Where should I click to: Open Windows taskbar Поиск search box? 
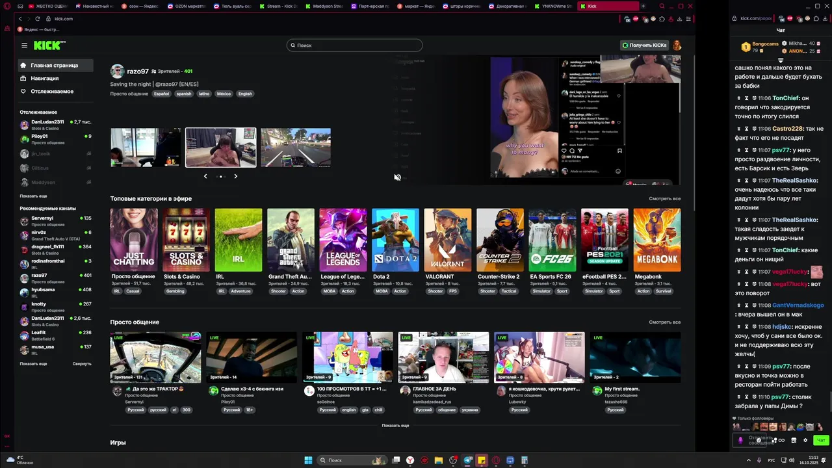click(x=352, y=460)
